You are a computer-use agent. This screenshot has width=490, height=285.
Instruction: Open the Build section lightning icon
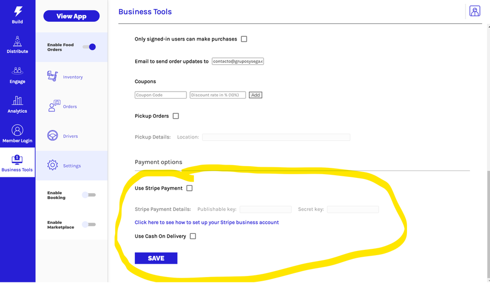click(x=18, y=12)
